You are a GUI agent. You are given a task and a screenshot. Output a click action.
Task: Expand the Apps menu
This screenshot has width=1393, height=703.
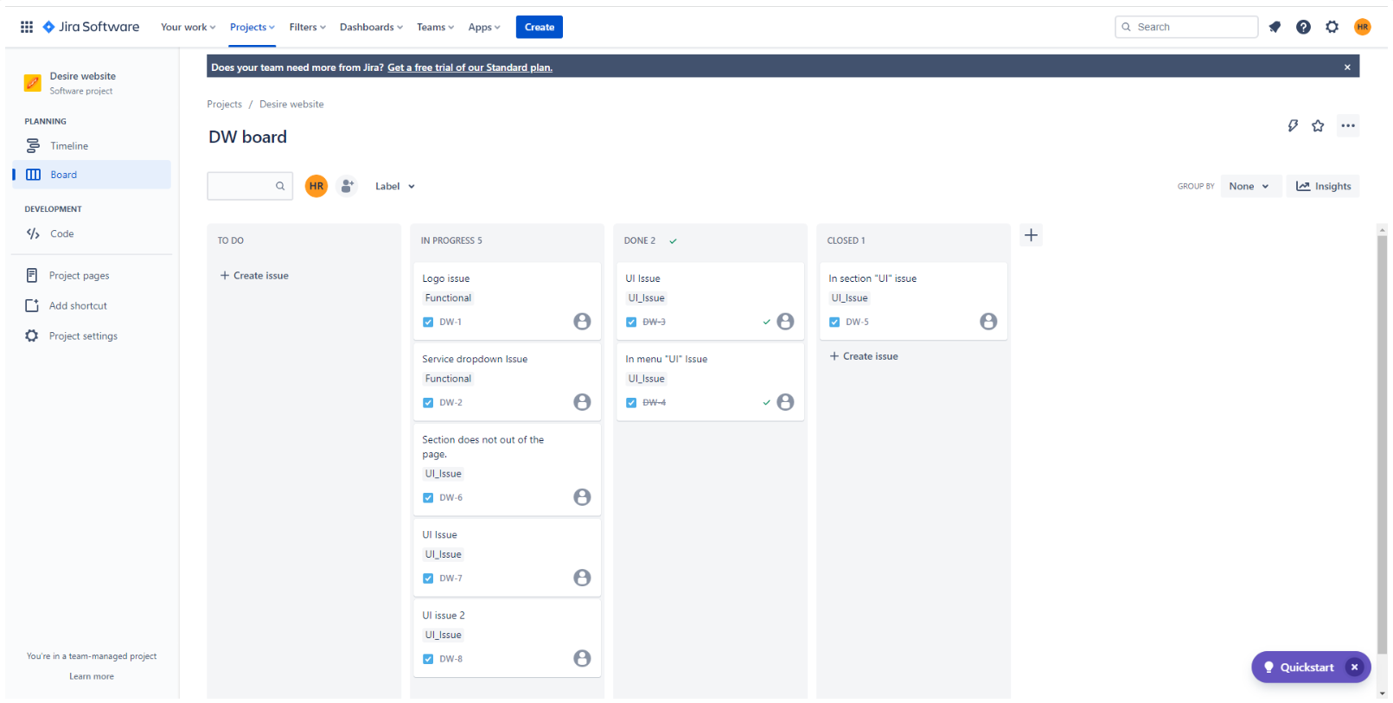point(484,27)
